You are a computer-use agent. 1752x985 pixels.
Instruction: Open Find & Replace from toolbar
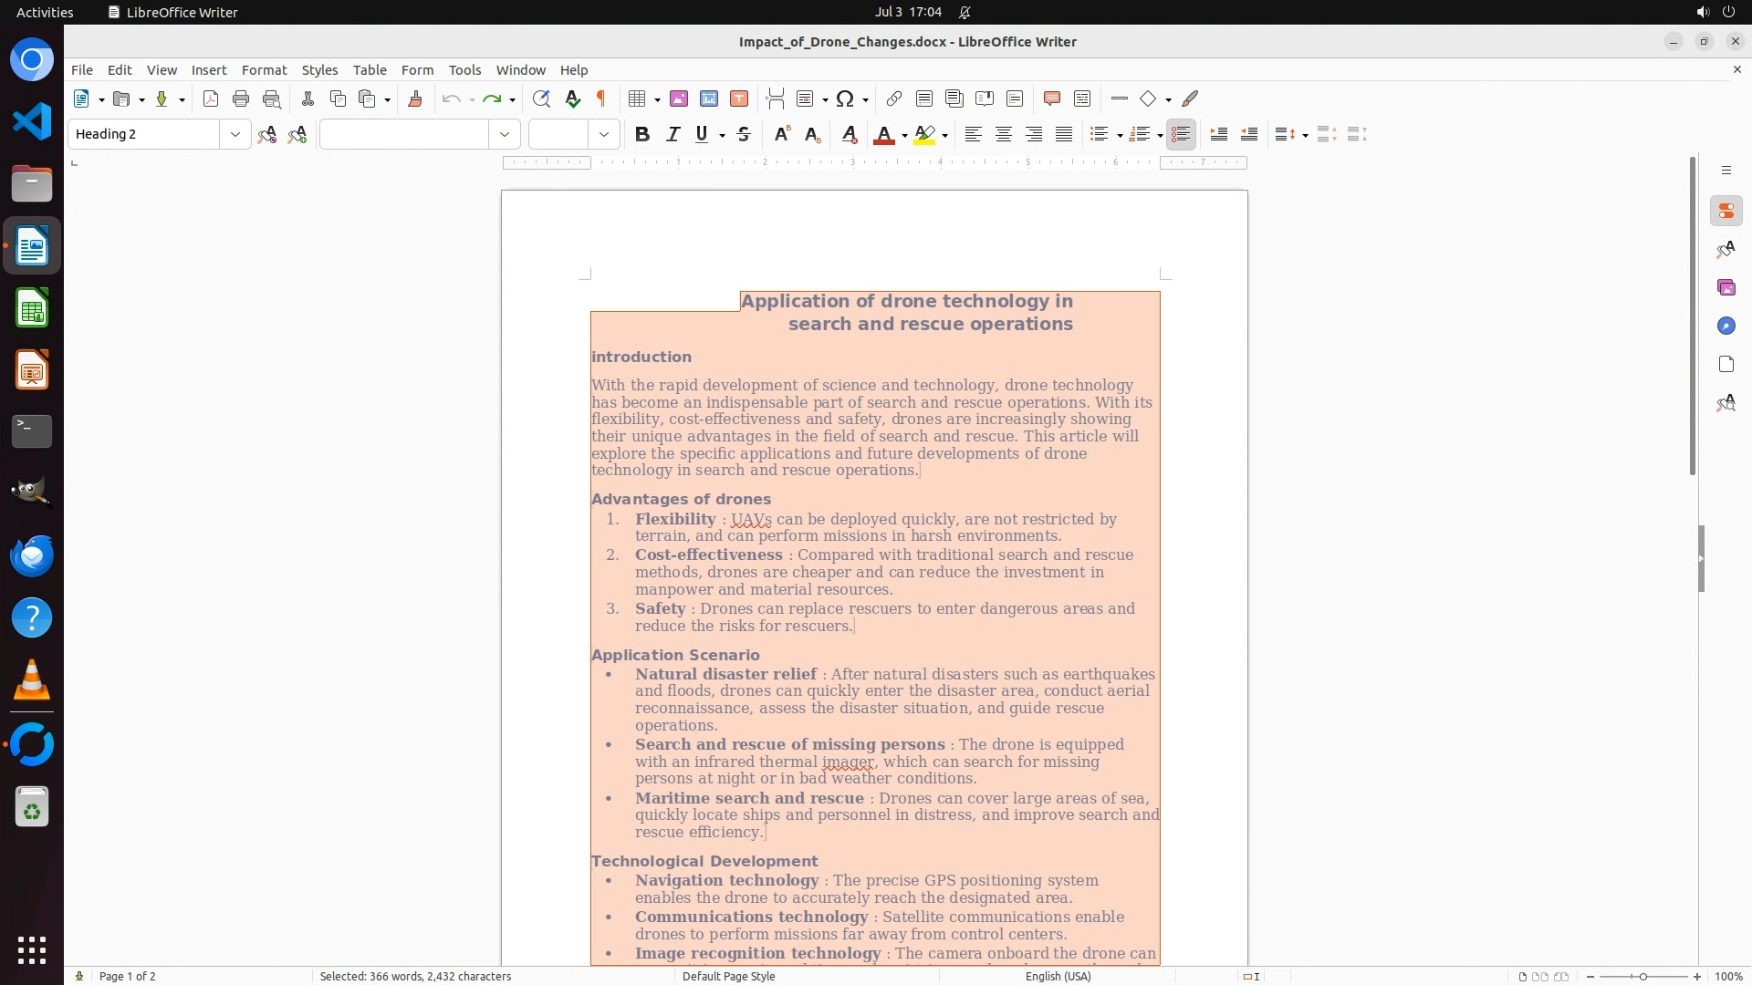coord(541,98)
